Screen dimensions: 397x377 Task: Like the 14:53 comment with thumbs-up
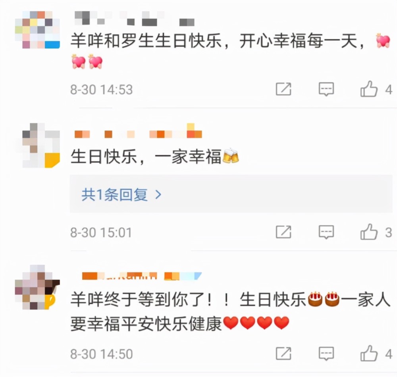(369, 89)
